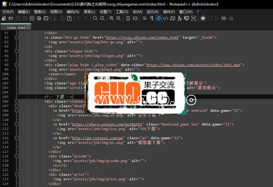Viewport: 273px width, 187px height.
Task: Click the Copy icon in the toolbar
Action: click(x=62, y=18)
